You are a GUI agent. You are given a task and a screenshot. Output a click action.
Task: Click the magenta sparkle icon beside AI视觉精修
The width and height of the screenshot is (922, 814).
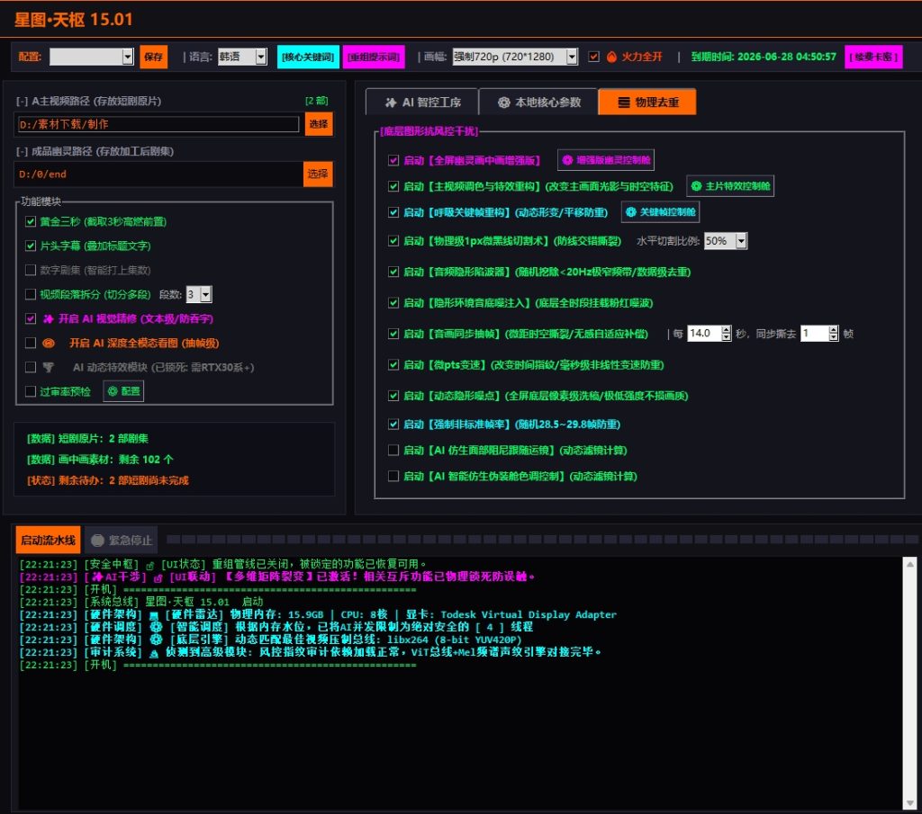click(49, 318)
